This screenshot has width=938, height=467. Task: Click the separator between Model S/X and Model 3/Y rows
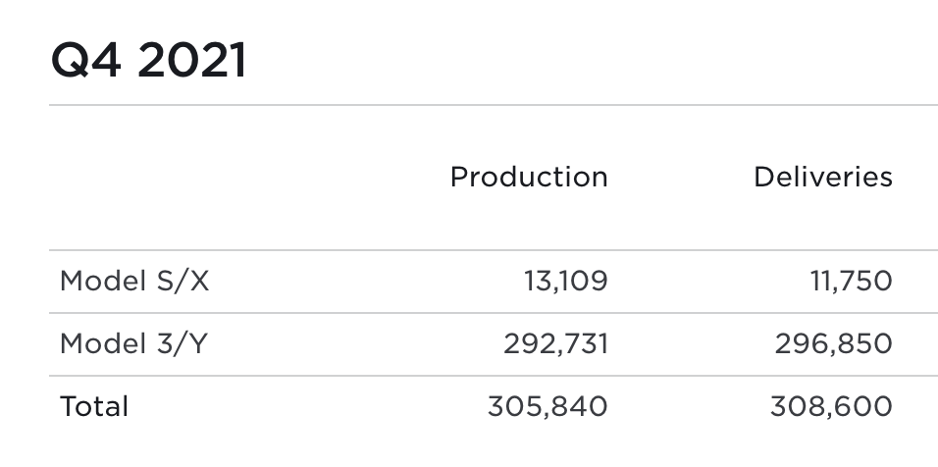pyautogui.click(x=491, y=313)
